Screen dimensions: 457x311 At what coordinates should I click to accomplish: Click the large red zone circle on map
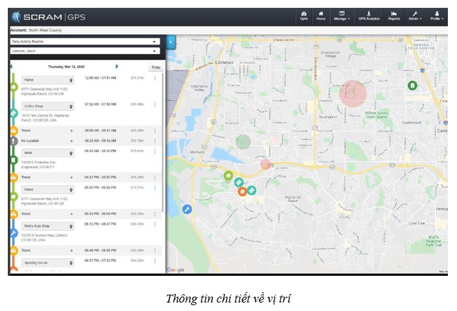pos(353,94)
